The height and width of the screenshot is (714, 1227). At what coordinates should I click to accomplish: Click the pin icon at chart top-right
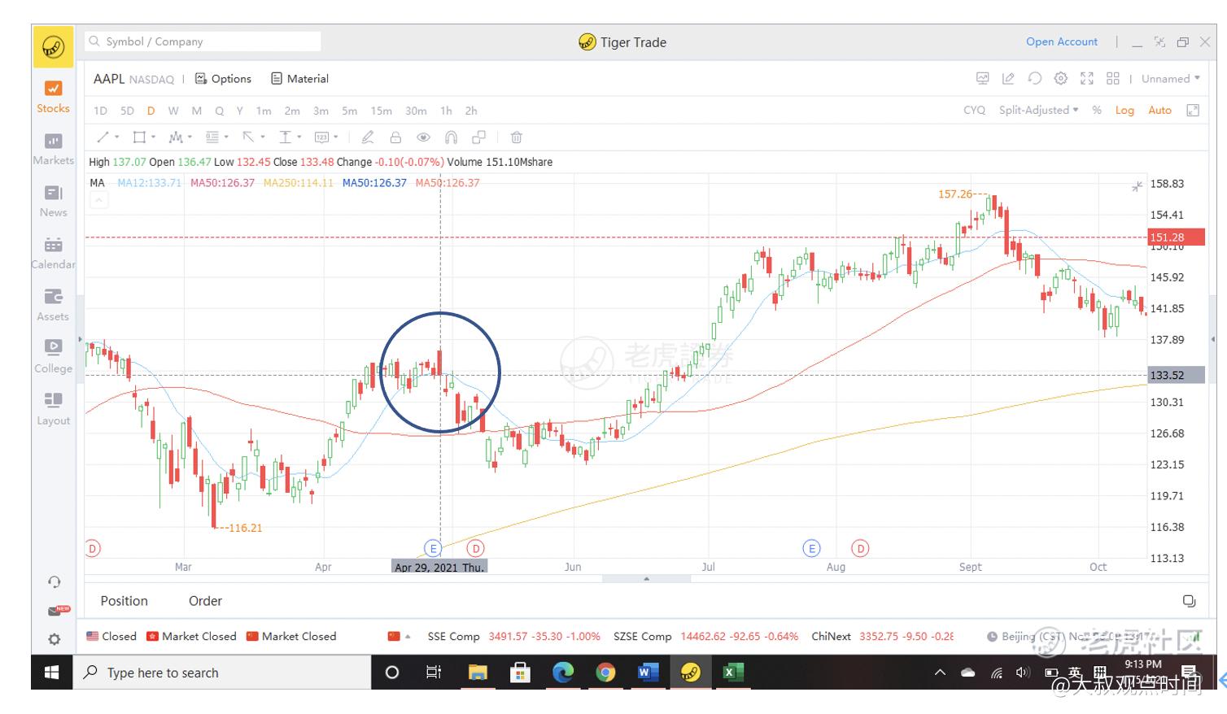click(x=1137, y=187)
